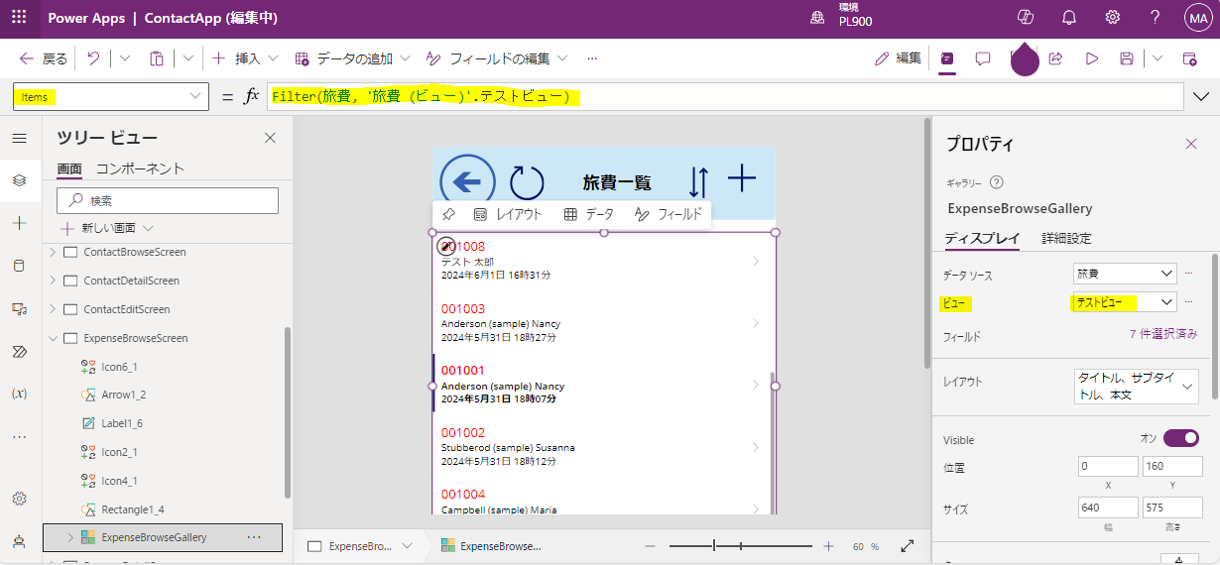Open the comments pane icon
The height and width of the screenshot is (565, 1220).
point(983,58)
